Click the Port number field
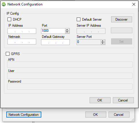139x123 pixels. pyautogui.click(x=53, y=31)
